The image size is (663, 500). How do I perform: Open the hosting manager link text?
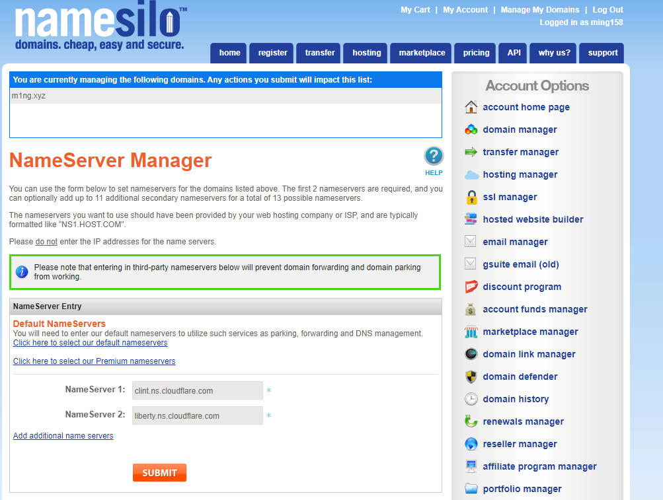coord(520,174)
